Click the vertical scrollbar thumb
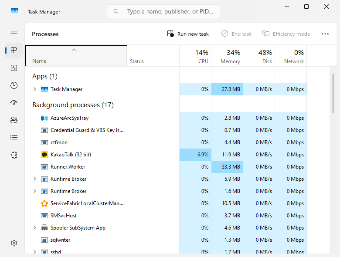This screenshot has width=340, height=257. pos(333,93)
